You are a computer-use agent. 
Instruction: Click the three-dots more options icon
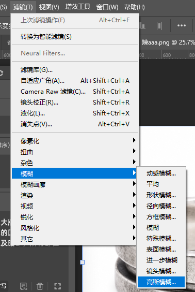(182, 25)
